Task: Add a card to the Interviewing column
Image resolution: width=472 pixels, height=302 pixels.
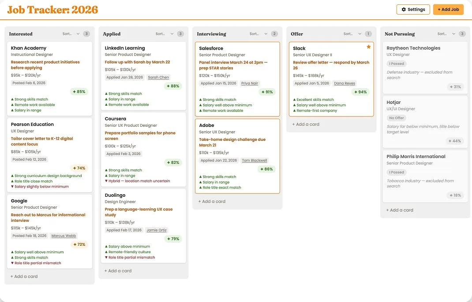Action: pyautogui.click(x=212, y=201)
